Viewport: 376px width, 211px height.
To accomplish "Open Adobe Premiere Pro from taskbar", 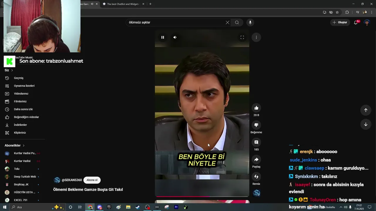I will [x=176, y=207].
